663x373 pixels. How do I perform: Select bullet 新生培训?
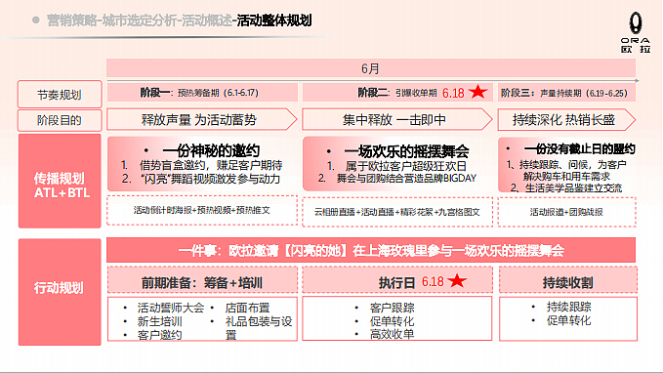tap(159, 321)
